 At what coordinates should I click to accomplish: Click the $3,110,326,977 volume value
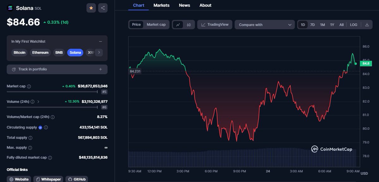[x=94, y=101]
